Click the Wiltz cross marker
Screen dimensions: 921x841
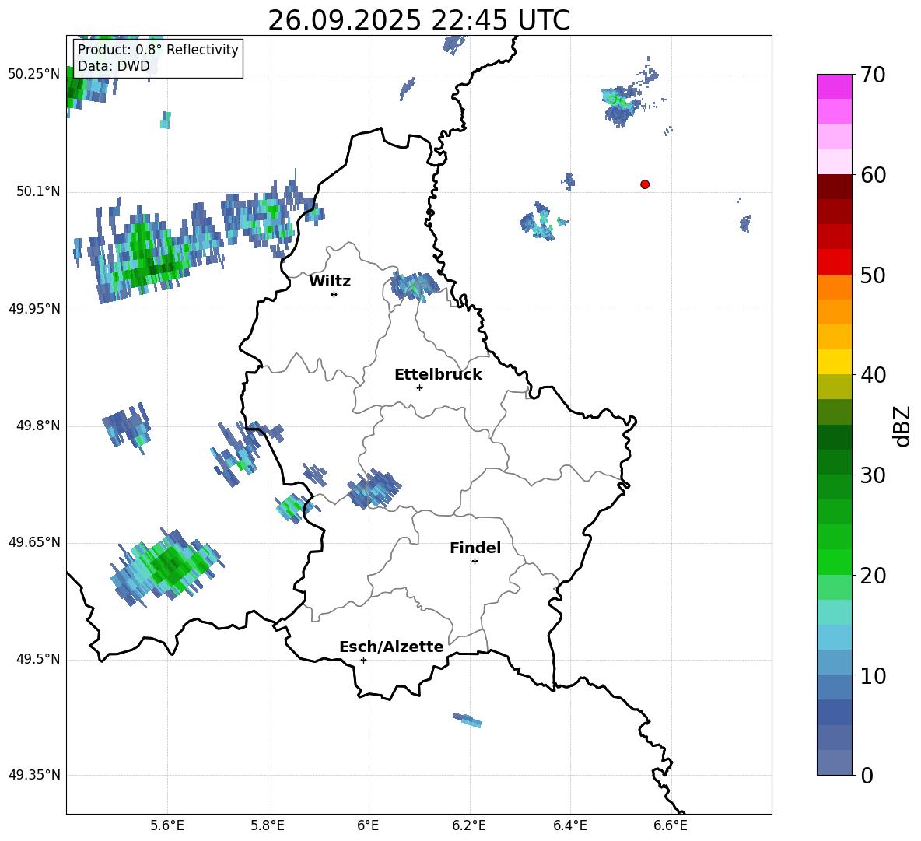[334, 294]
